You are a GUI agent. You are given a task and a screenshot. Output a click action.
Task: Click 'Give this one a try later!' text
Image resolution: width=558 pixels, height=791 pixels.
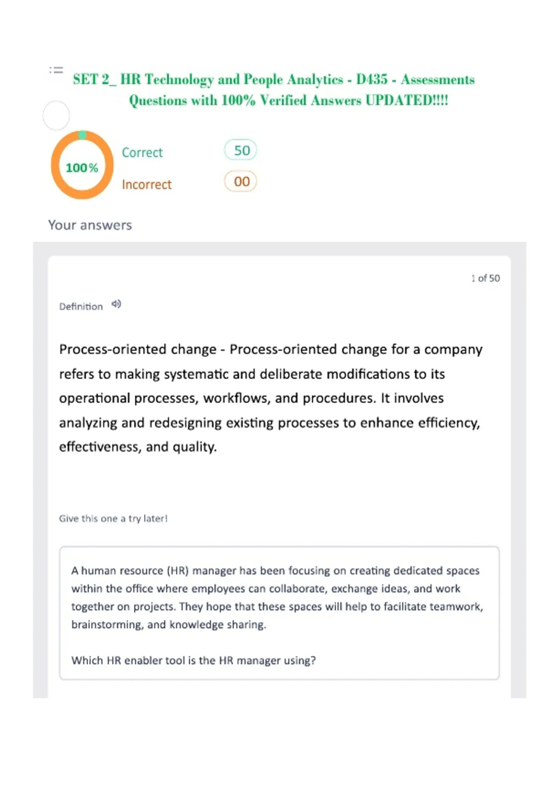click(113, 519)
